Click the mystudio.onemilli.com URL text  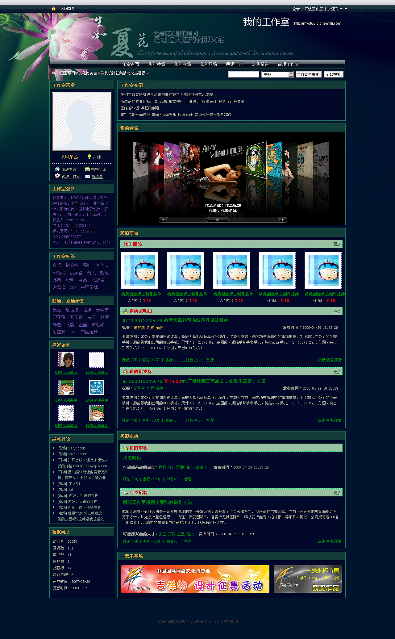pos(318,23)
